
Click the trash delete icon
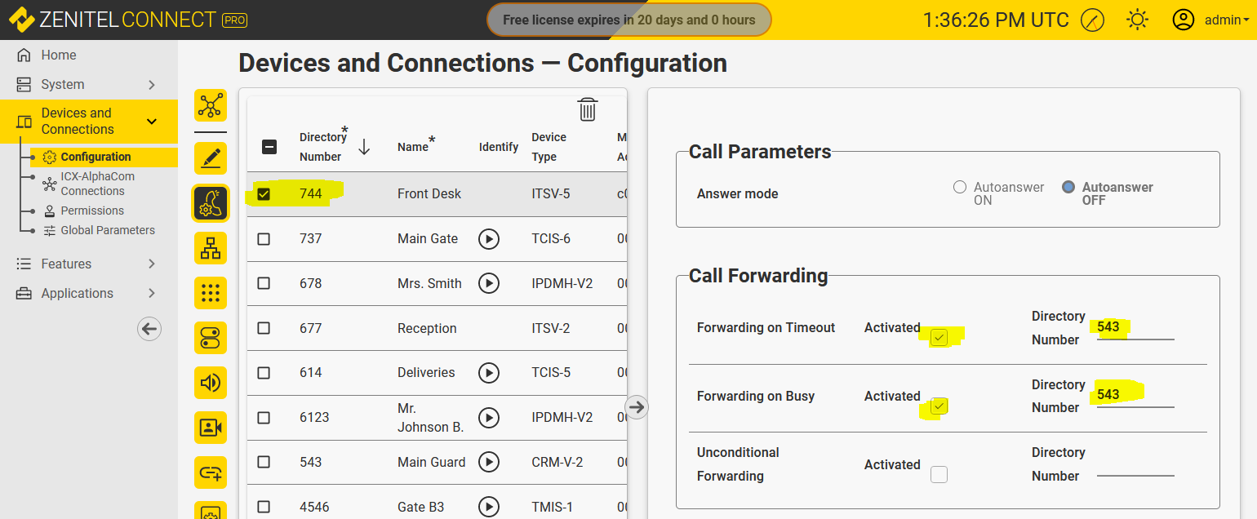pyautogui.click(x=588, y=109)
